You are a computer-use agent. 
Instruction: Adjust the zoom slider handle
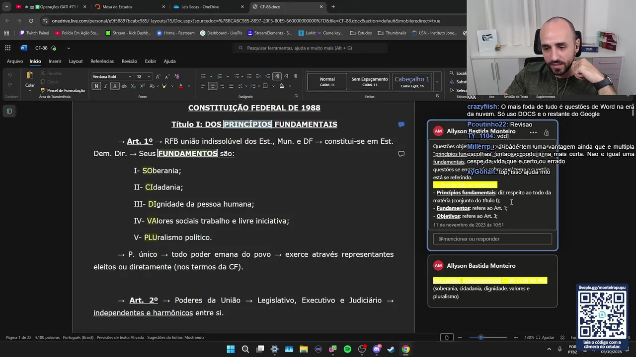click(x=480, y=337)
